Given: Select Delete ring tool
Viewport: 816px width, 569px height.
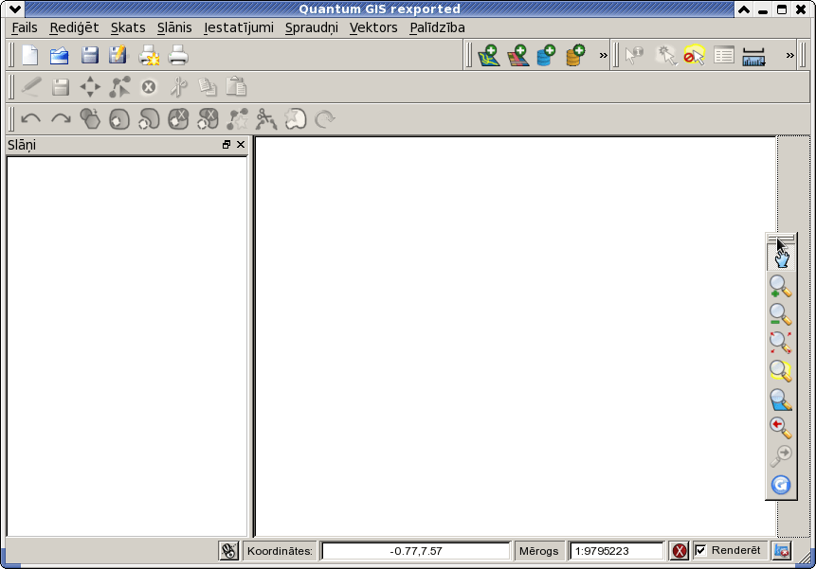Looking at the screenshot, I should pyautogui.click(x=178, y=119).
